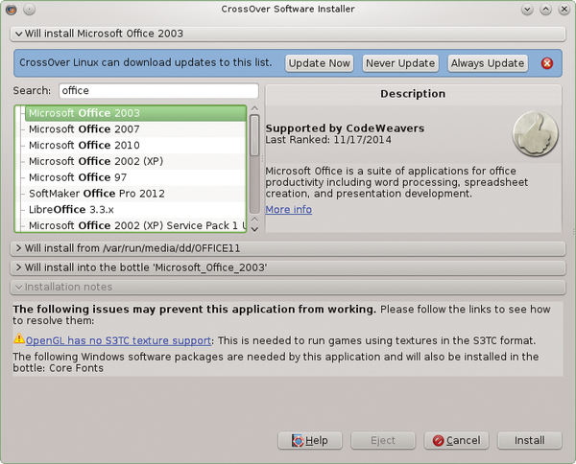Select Microsoft Office 2002 (XP)
This screenshot has width=576, height=464.
coord(135,161)
